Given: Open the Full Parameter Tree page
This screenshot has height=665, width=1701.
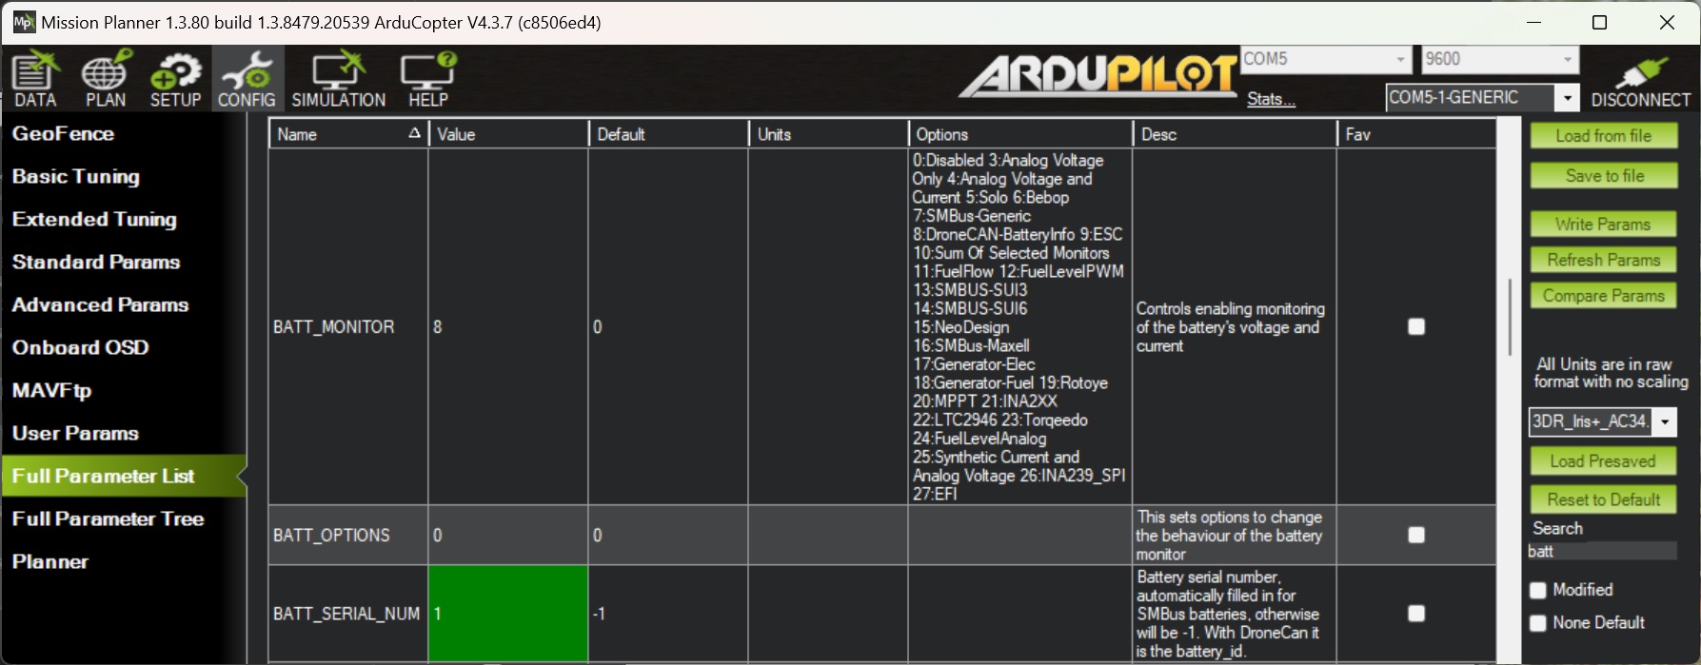Looking at the screenshot, I should pyautogui.click(x=108, y=519).
